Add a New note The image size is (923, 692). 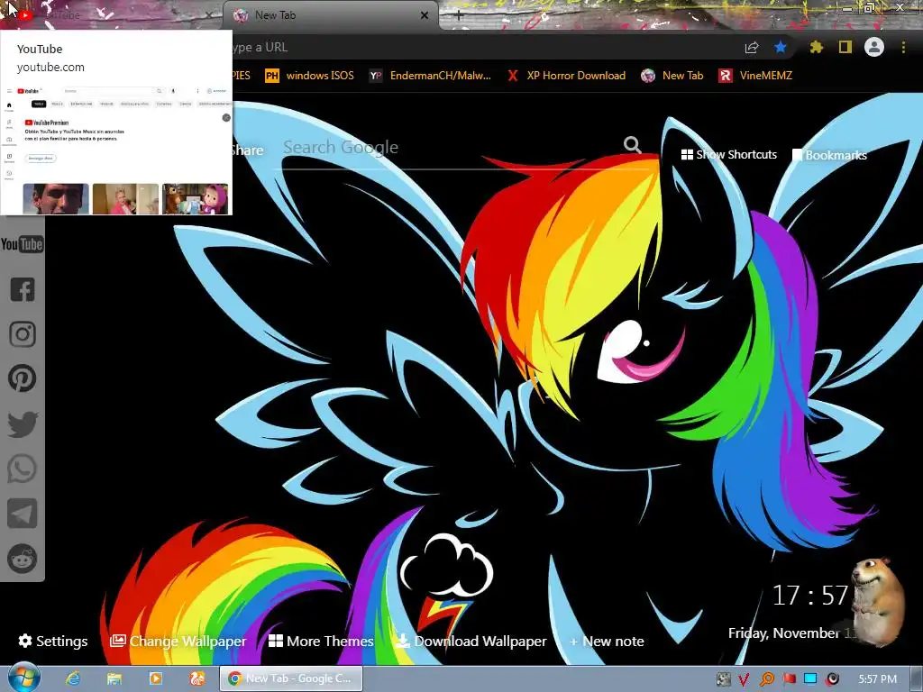607,641
